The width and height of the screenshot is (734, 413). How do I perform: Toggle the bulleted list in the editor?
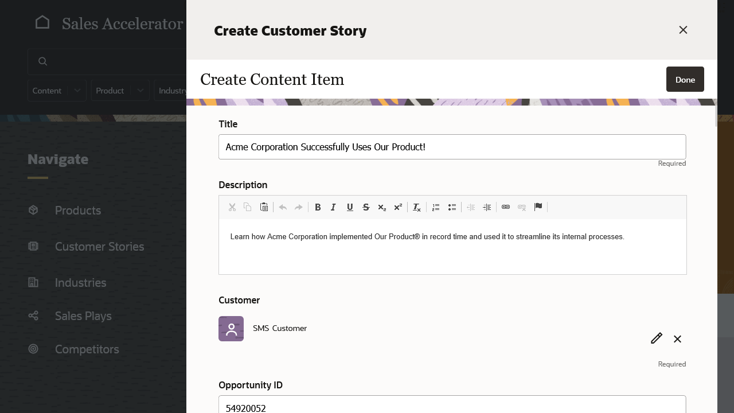[x=452, y=207]
